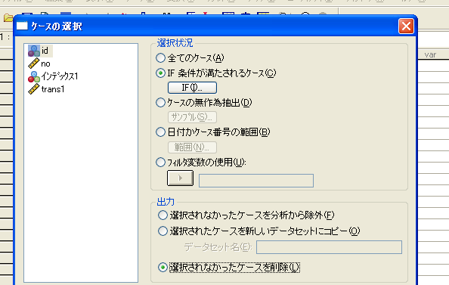Open the IF(I)... condition button
Viewport: 449px width, 285px height.
click(x=192, y=88)
